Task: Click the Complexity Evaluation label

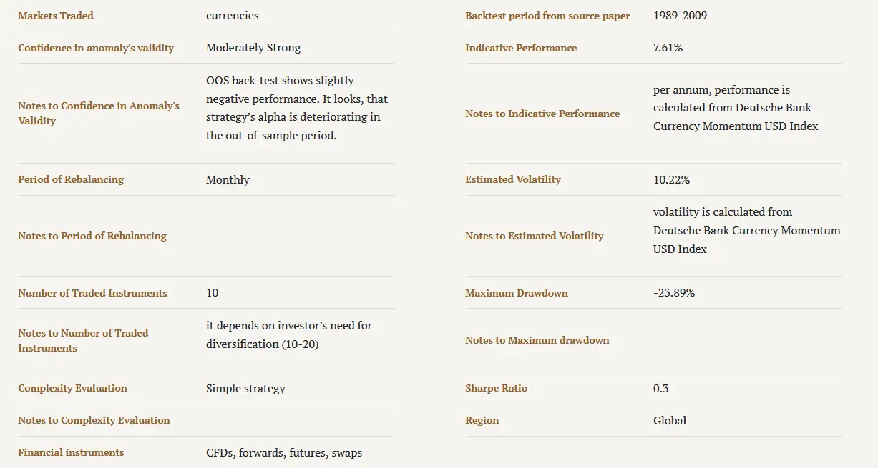Action: (72, 388)
